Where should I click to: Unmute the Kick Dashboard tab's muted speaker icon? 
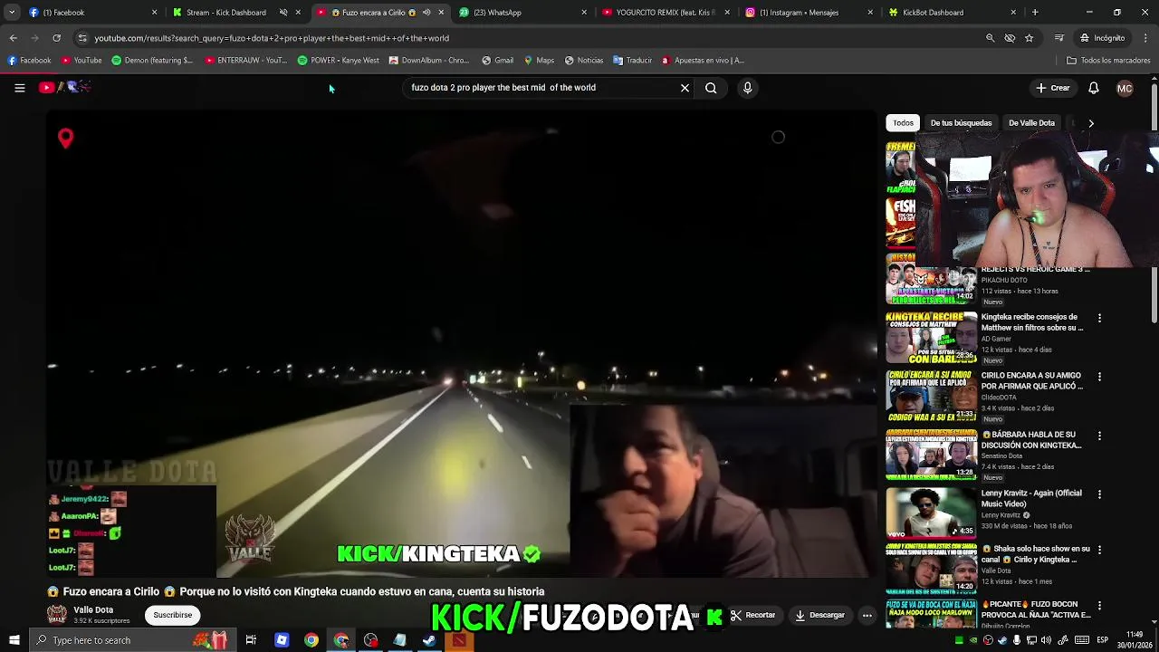pyautogui.click(x=283, y=13)
